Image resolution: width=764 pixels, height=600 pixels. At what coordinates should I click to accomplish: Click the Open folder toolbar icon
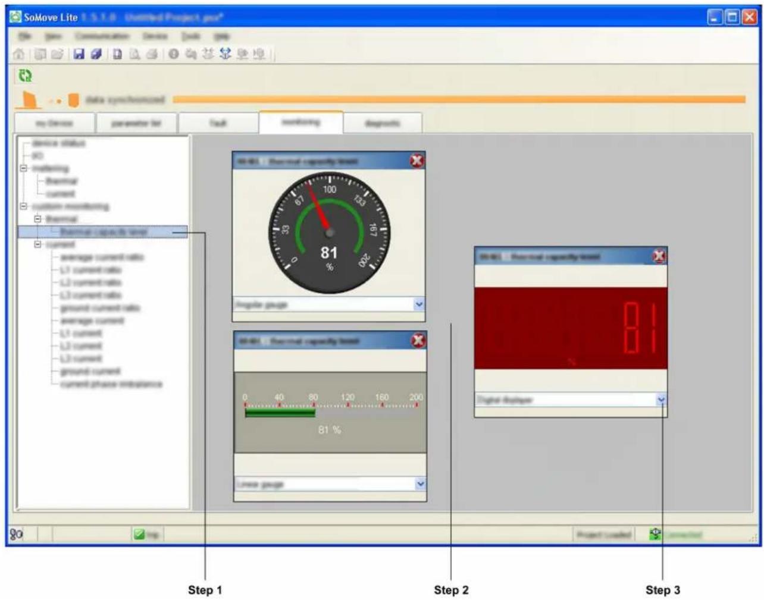(x=57, y=54)
